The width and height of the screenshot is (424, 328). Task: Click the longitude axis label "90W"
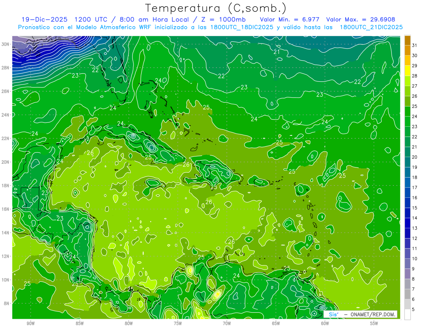31,323
